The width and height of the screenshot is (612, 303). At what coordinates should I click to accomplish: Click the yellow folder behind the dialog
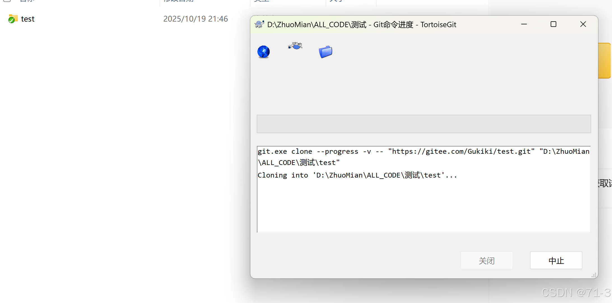[604, 60]
